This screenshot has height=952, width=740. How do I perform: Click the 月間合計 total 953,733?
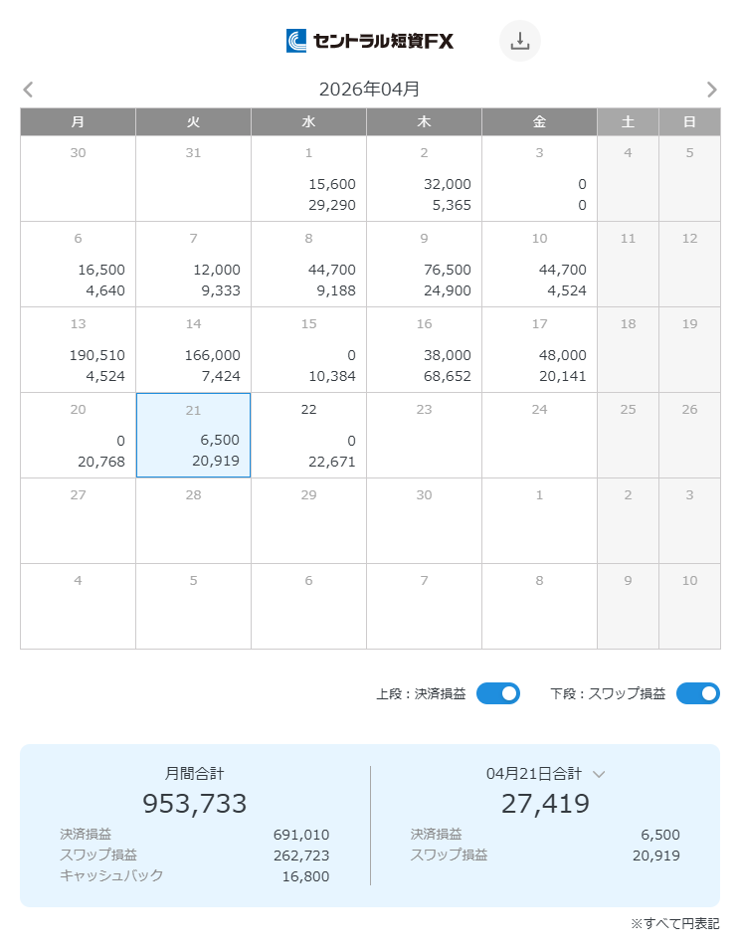click(195, 803)
